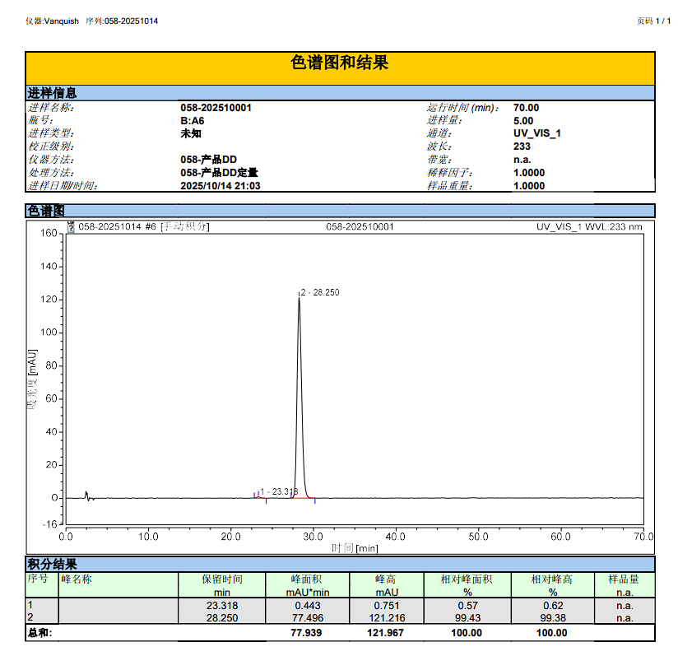
Task: Select channel value UV_VIS_1
Action: coord(537,133)
